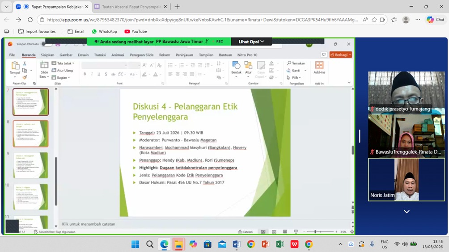This screenshot has width=449, height=252.
Task: Click the Format Painter brush icon
Action: tap(25, 77)
